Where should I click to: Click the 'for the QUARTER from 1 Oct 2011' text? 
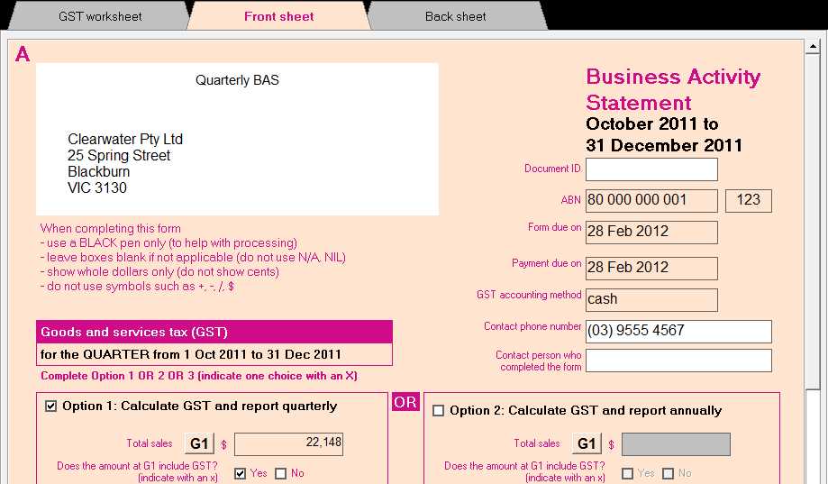pyautogui.click(x=191, y=354)
